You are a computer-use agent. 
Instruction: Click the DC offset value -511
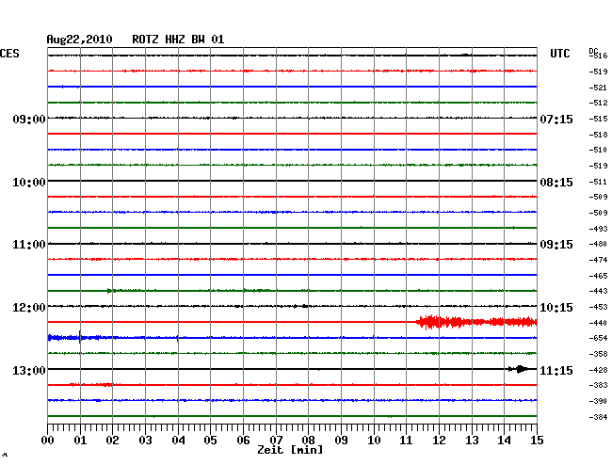click(x=598, y=182)
